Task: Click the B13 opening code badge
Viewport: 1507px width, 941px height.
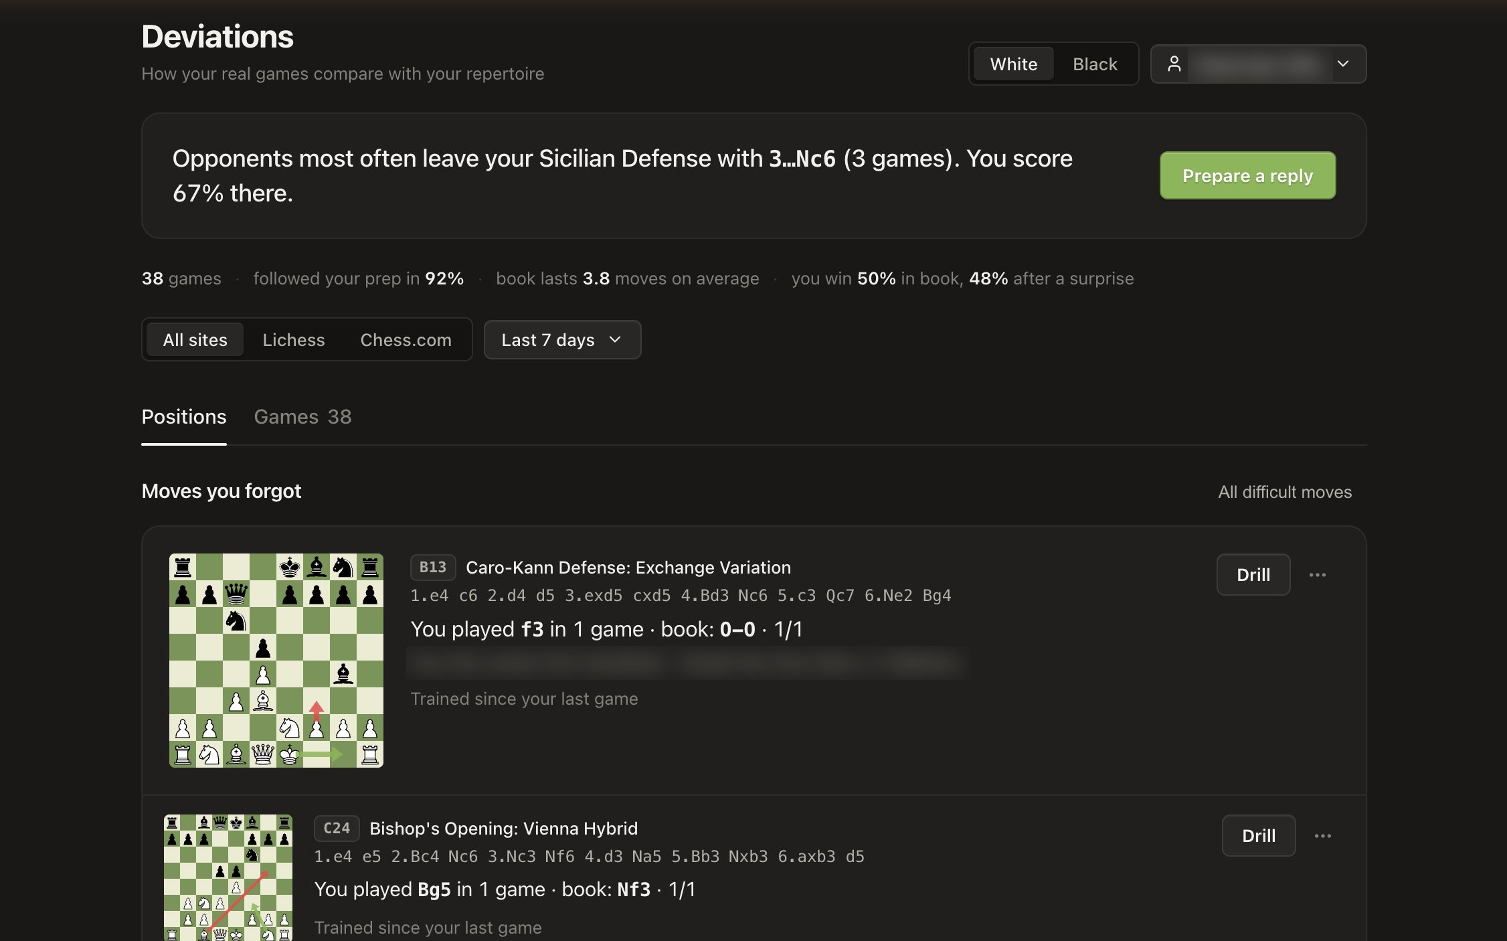Action: (432, 568)
